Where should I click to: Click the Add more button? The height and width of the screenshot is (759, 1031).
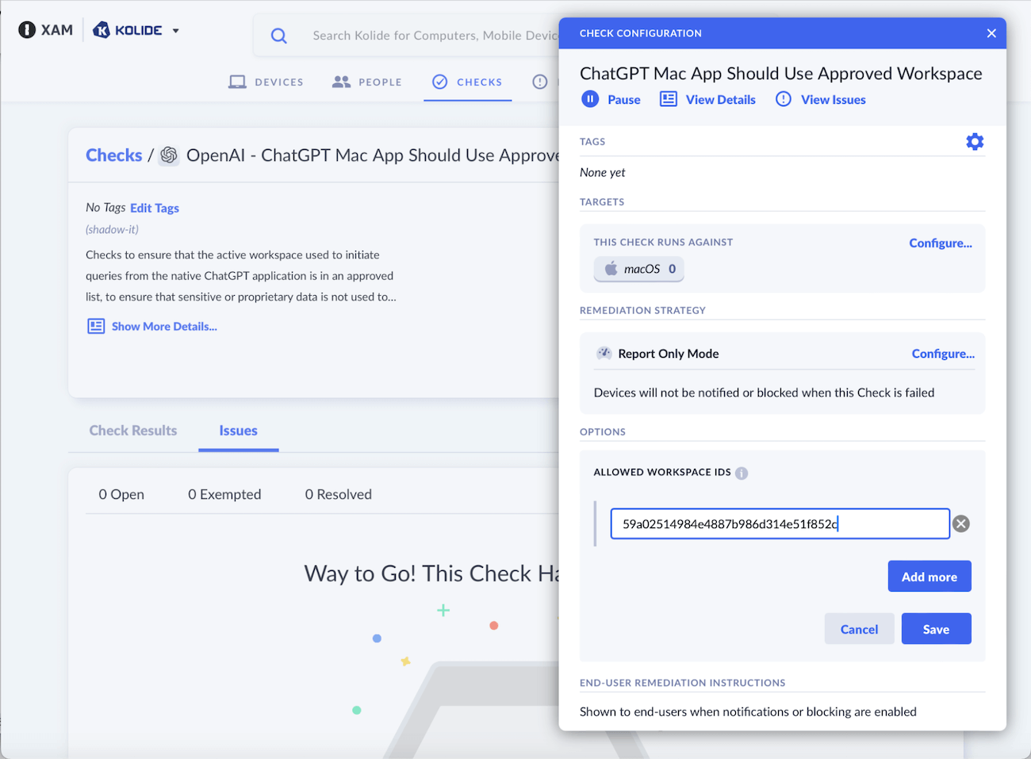pyautogui.click(x=929, y=577)
